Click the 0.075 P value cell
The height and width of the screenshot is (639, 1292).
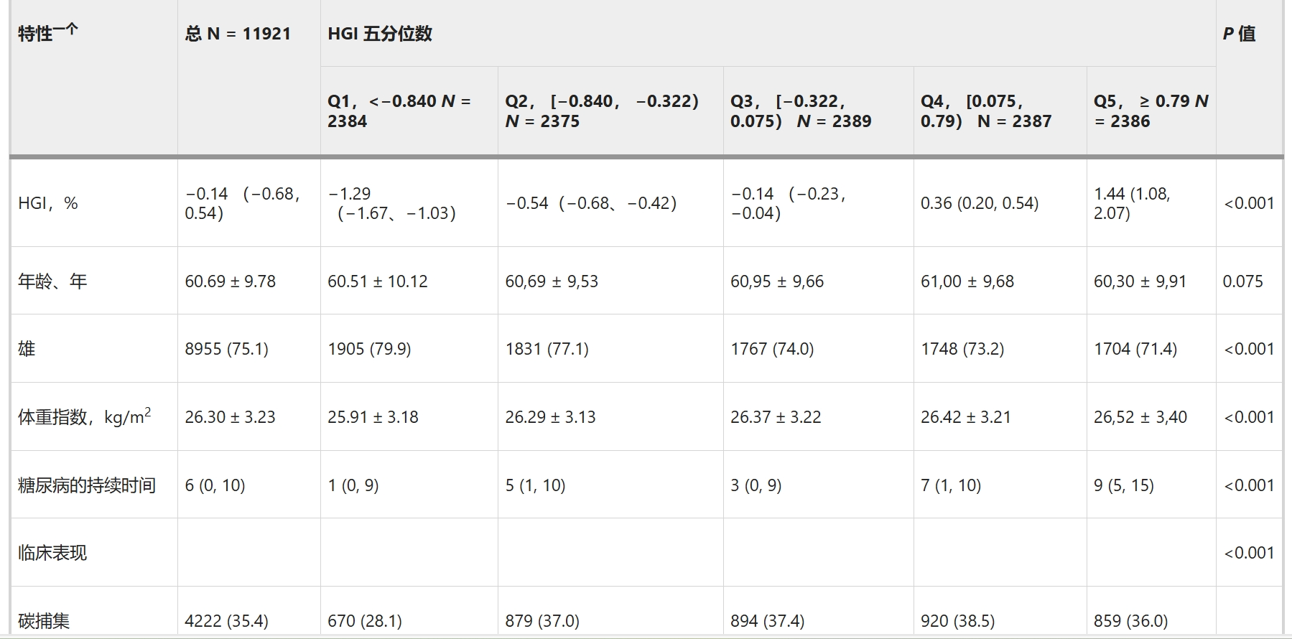tap(1242, 281)
